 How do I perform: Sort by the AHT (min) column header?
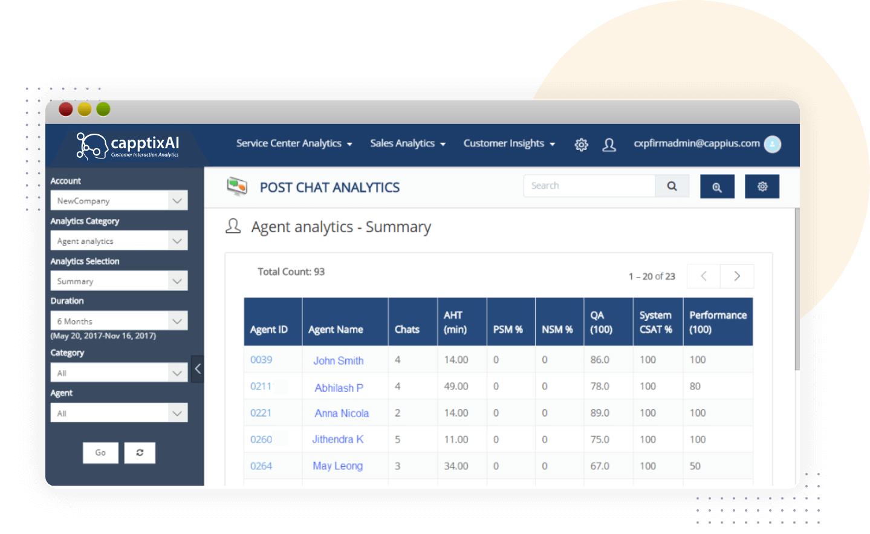click(462, 322)
